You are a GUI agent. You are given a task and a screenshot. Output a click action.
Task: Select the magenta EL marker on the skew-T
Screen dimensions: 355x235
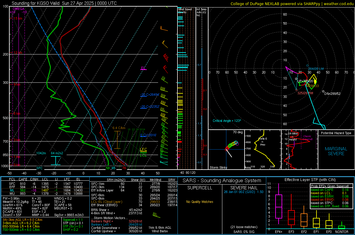click(x=143, y=68)
